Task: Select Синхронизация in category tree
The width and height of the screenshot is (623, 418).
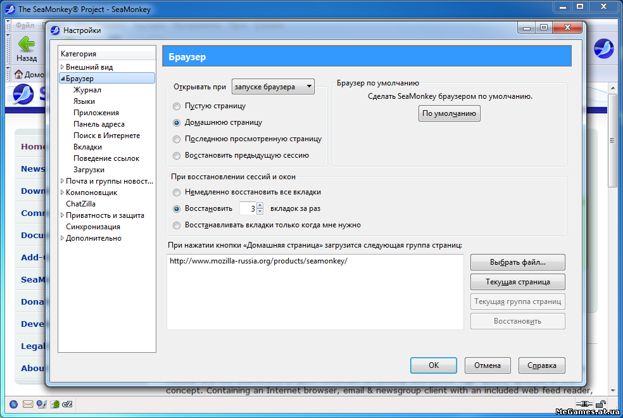Action: point(93,227)
